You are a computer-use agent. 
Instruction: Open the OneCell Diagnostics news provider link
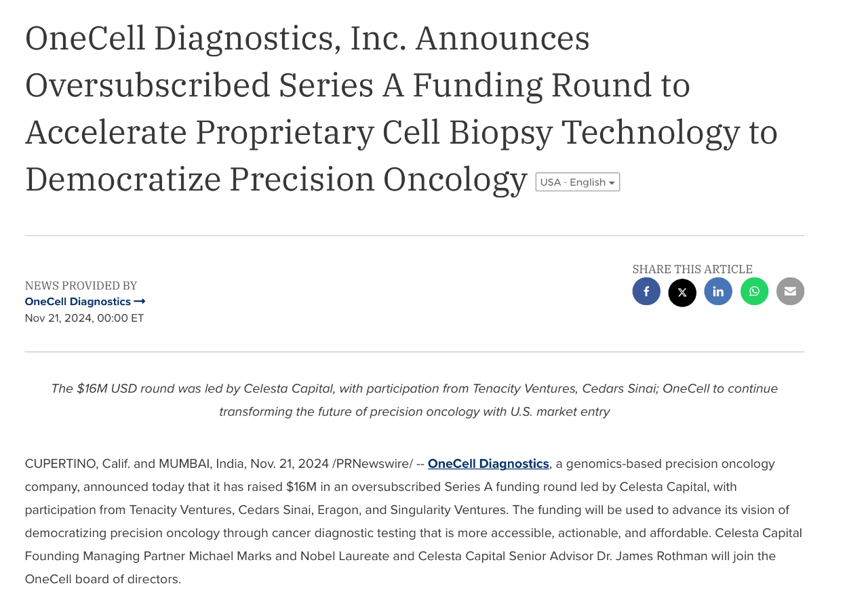(77, 302)
